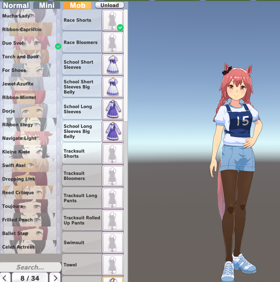Select character Jewel Azurite
The image size is (280, 282).
coord(30,84)
